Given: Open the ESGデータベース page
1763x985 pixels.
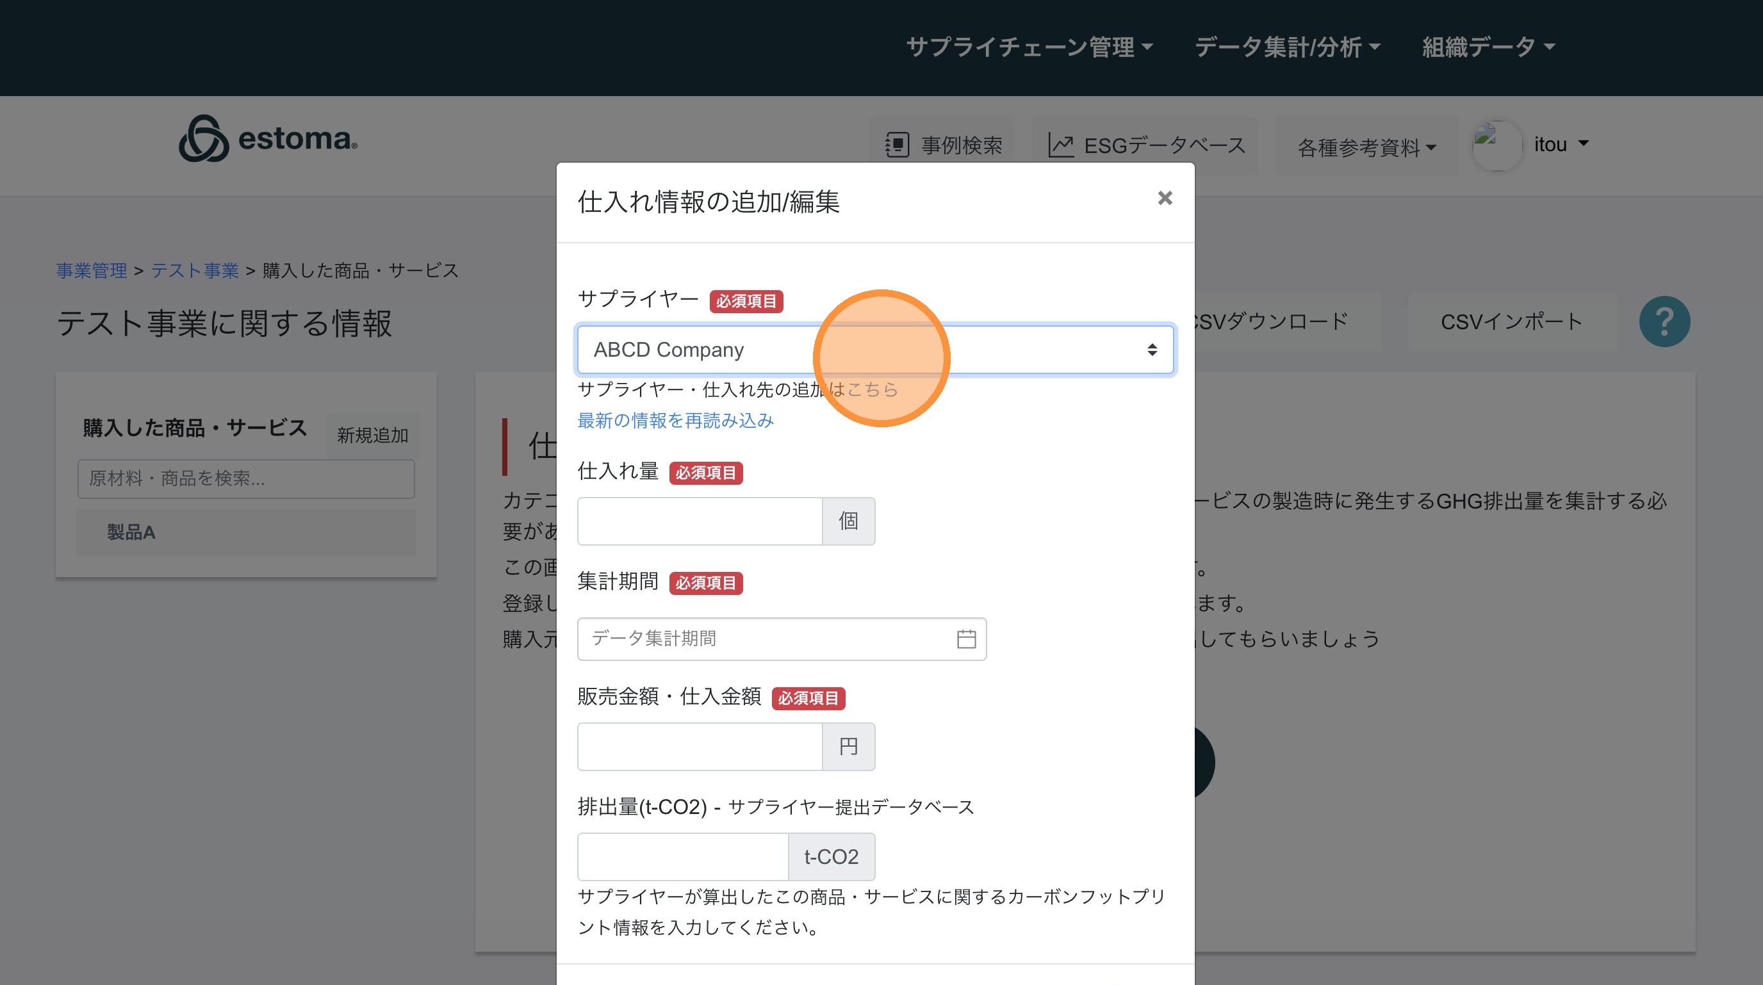Looking at the screenshot, I should [x=1145, y=145].
